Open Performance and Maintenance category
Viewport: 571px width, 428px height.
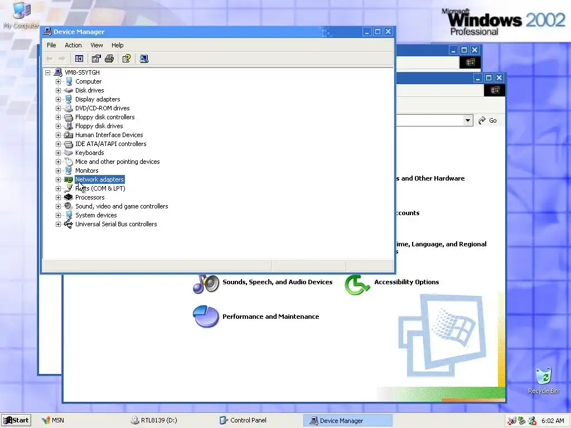click(x=270, y=317)
